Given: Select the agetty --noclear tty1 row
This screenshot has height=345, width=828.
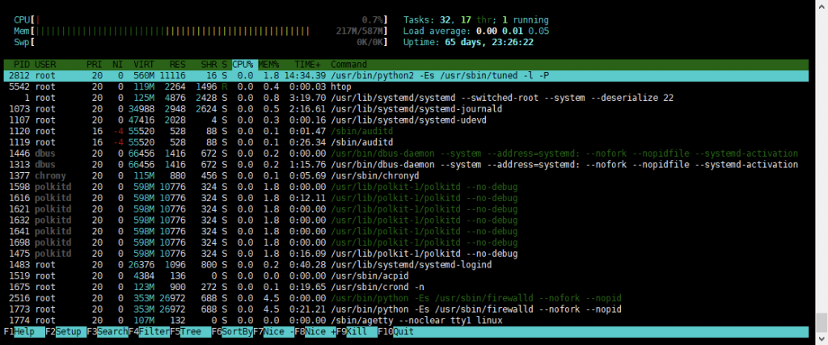Looking at the screenshot, I should pos(406,320).
